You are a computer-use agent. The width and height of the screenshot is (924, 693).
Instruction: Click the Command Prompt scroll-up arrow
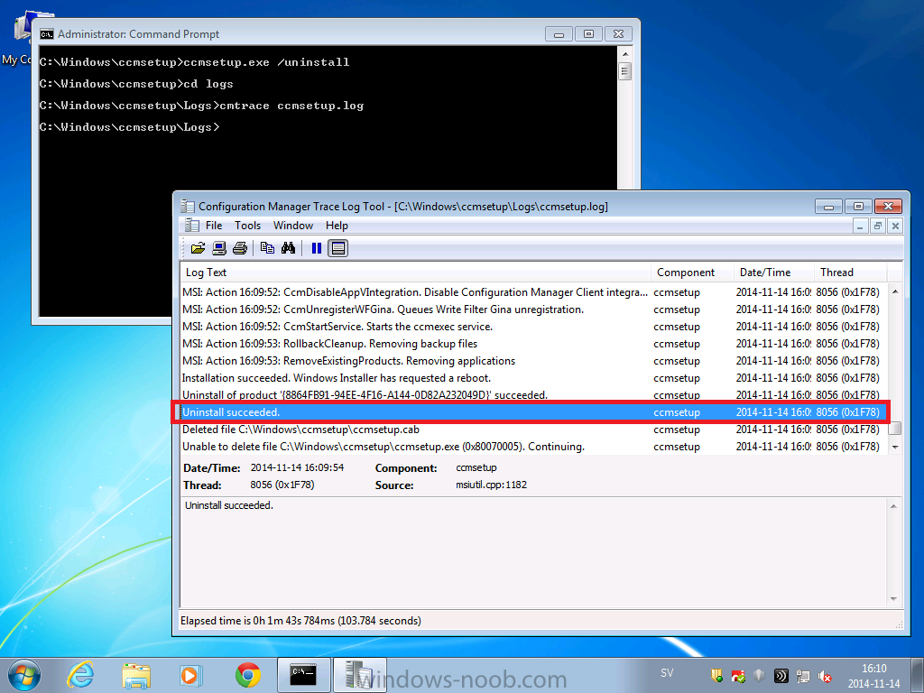point(625,54)
